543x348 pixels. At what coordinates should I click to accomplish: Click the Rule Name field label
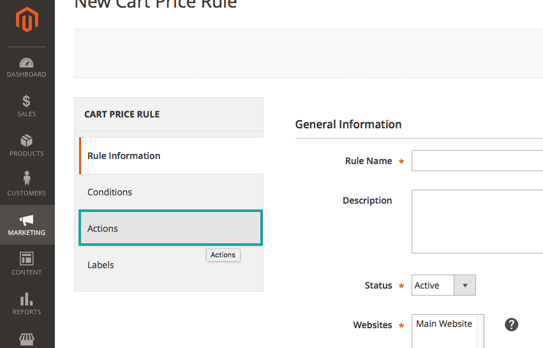click(368, 161)
